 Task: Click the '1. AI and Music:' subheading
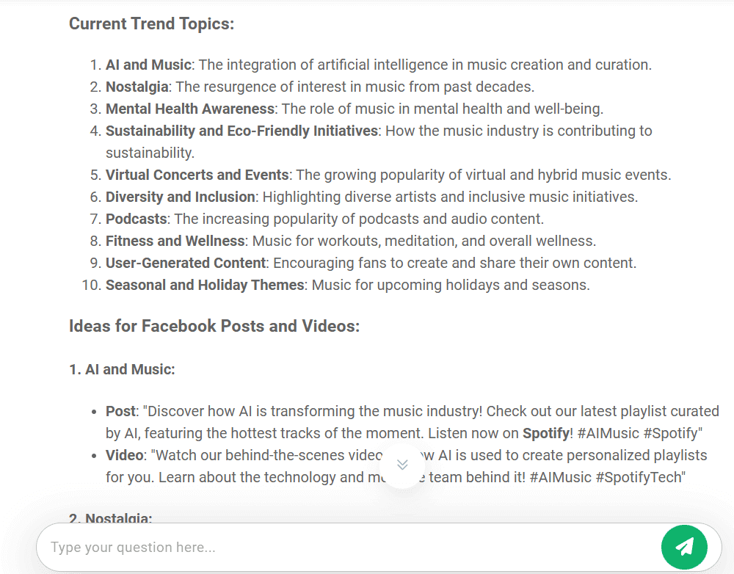coord(122,369)
